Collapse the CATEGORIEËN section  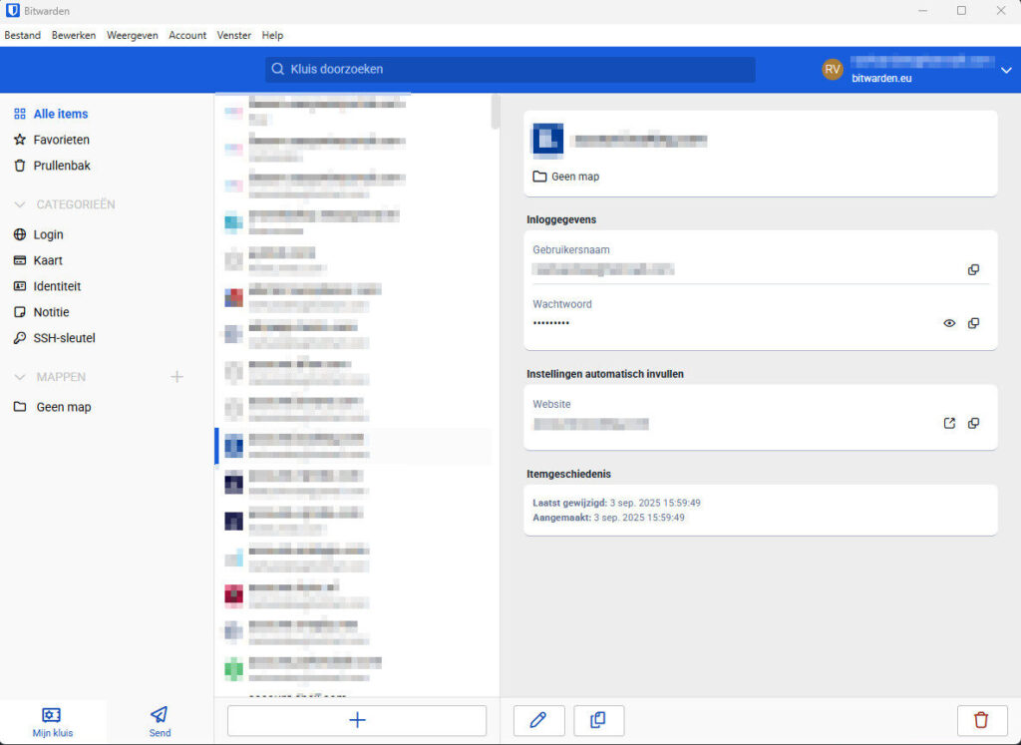[20, 204]
